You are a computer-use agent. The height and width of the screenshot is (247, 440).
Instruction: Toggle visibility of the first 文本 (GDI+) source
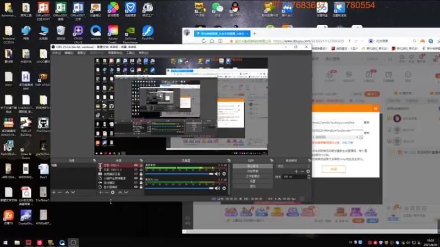136,165
